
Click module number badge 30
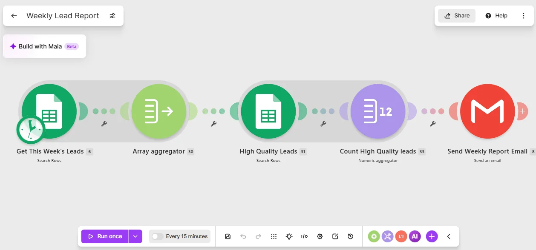click(190, 152)
